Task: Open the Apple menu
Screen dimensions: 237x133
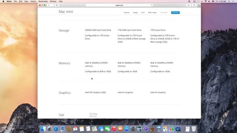Action: (3, 1)
